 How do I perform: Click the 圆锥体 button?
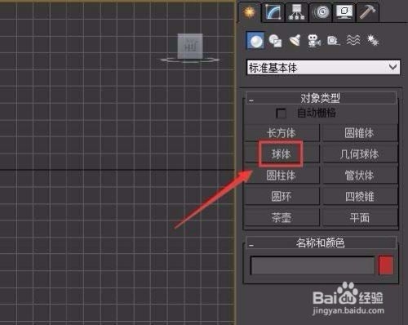coord(360,133)
